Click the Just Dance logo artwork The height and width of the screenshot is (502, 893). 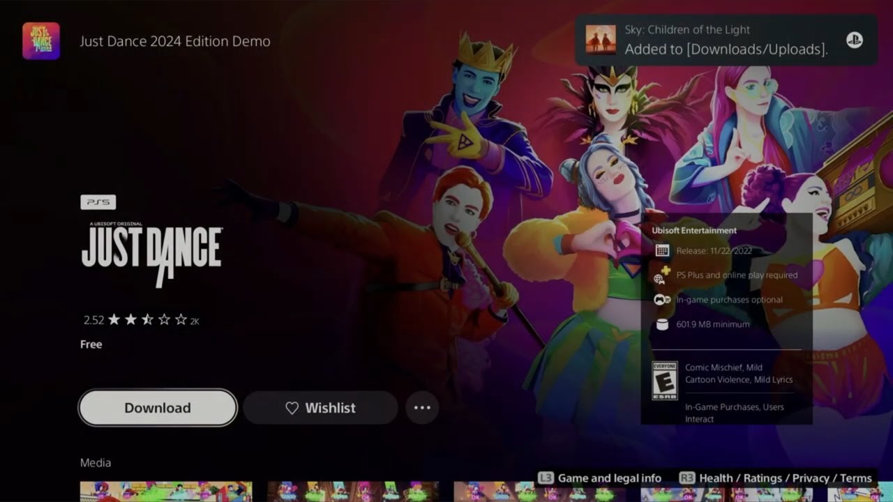[x=152, y=254]
